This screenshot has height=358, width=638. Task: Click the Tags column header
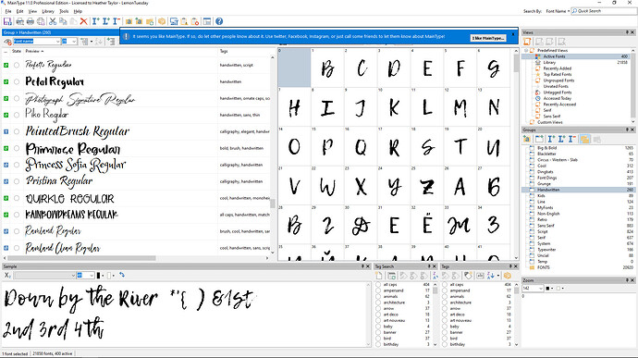coord(224,51)
